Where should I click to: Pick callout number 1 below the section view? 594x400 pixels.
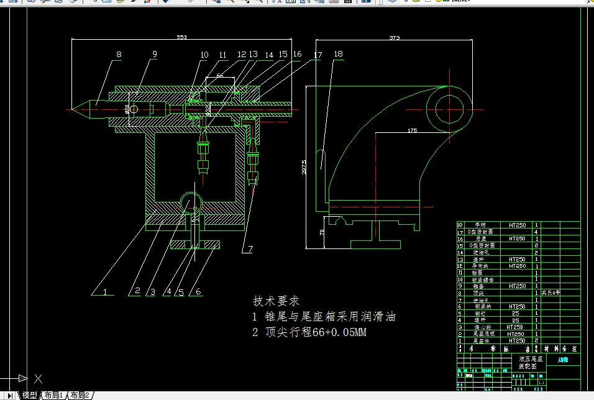click(105, 292)
